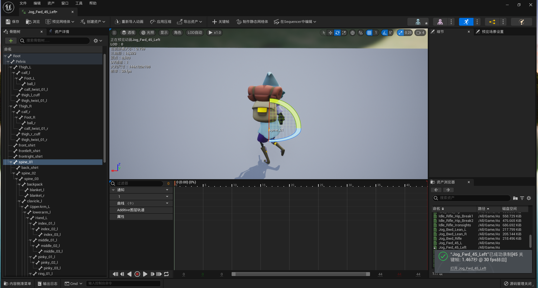Toggle loop playback in timeline

point(166,274)
